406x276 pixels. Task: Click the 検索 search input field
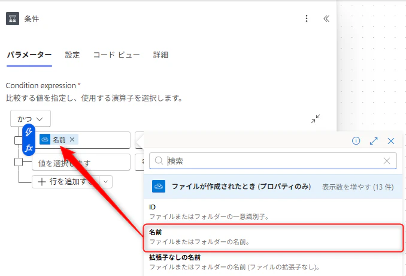click(273, 161)
